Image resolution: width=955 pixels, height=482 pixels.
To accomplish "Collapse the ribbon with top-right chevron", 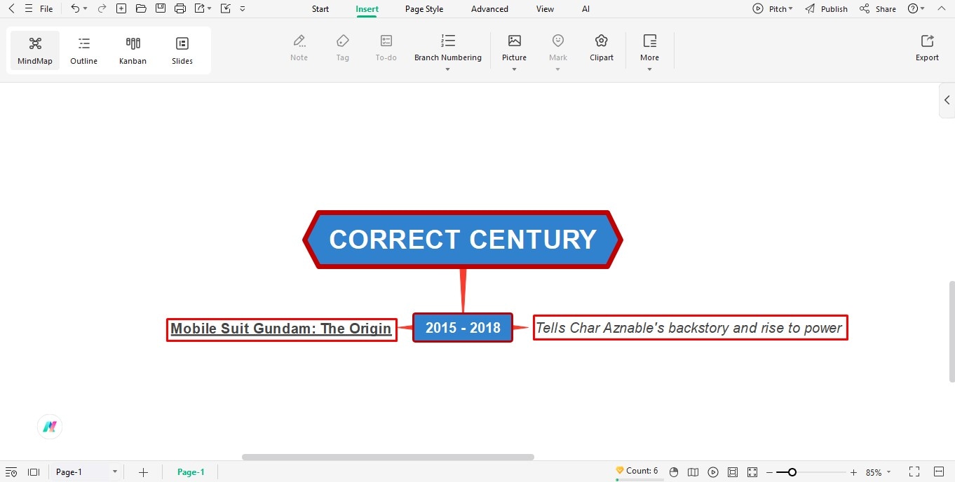I will coord(940,9).
